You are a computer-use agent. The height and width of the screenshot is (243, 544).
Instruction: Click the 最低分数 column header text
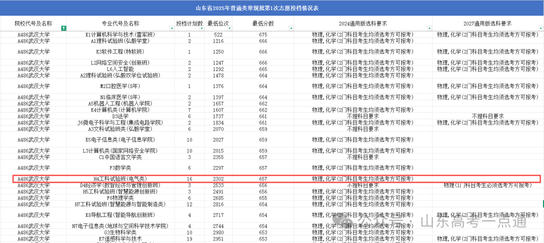tap(263, 24)
